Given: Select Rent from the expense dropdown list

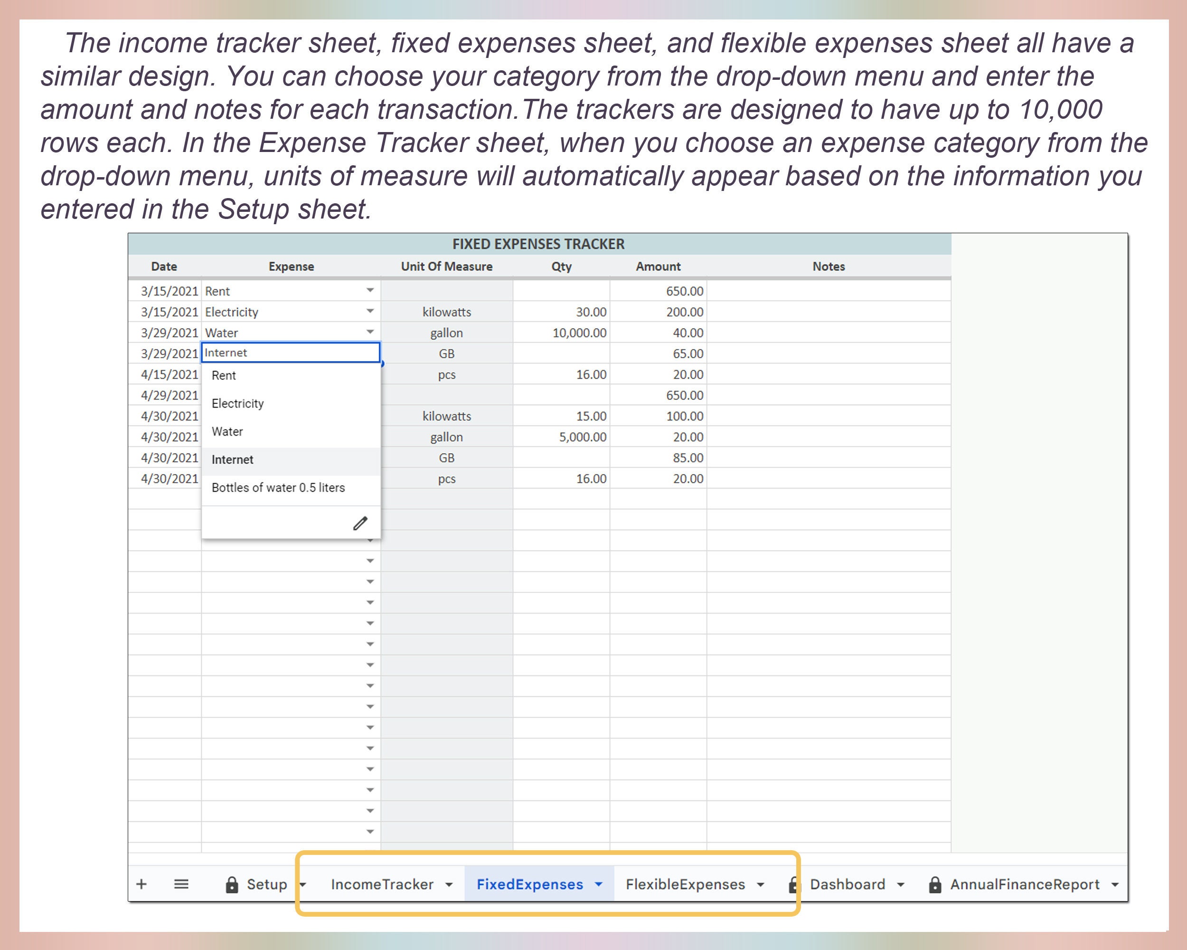Looking at the screenshot, I should tap(224, 375).
